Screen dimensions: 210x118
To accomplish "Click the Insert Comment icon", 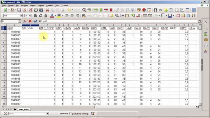I will 166,10.
